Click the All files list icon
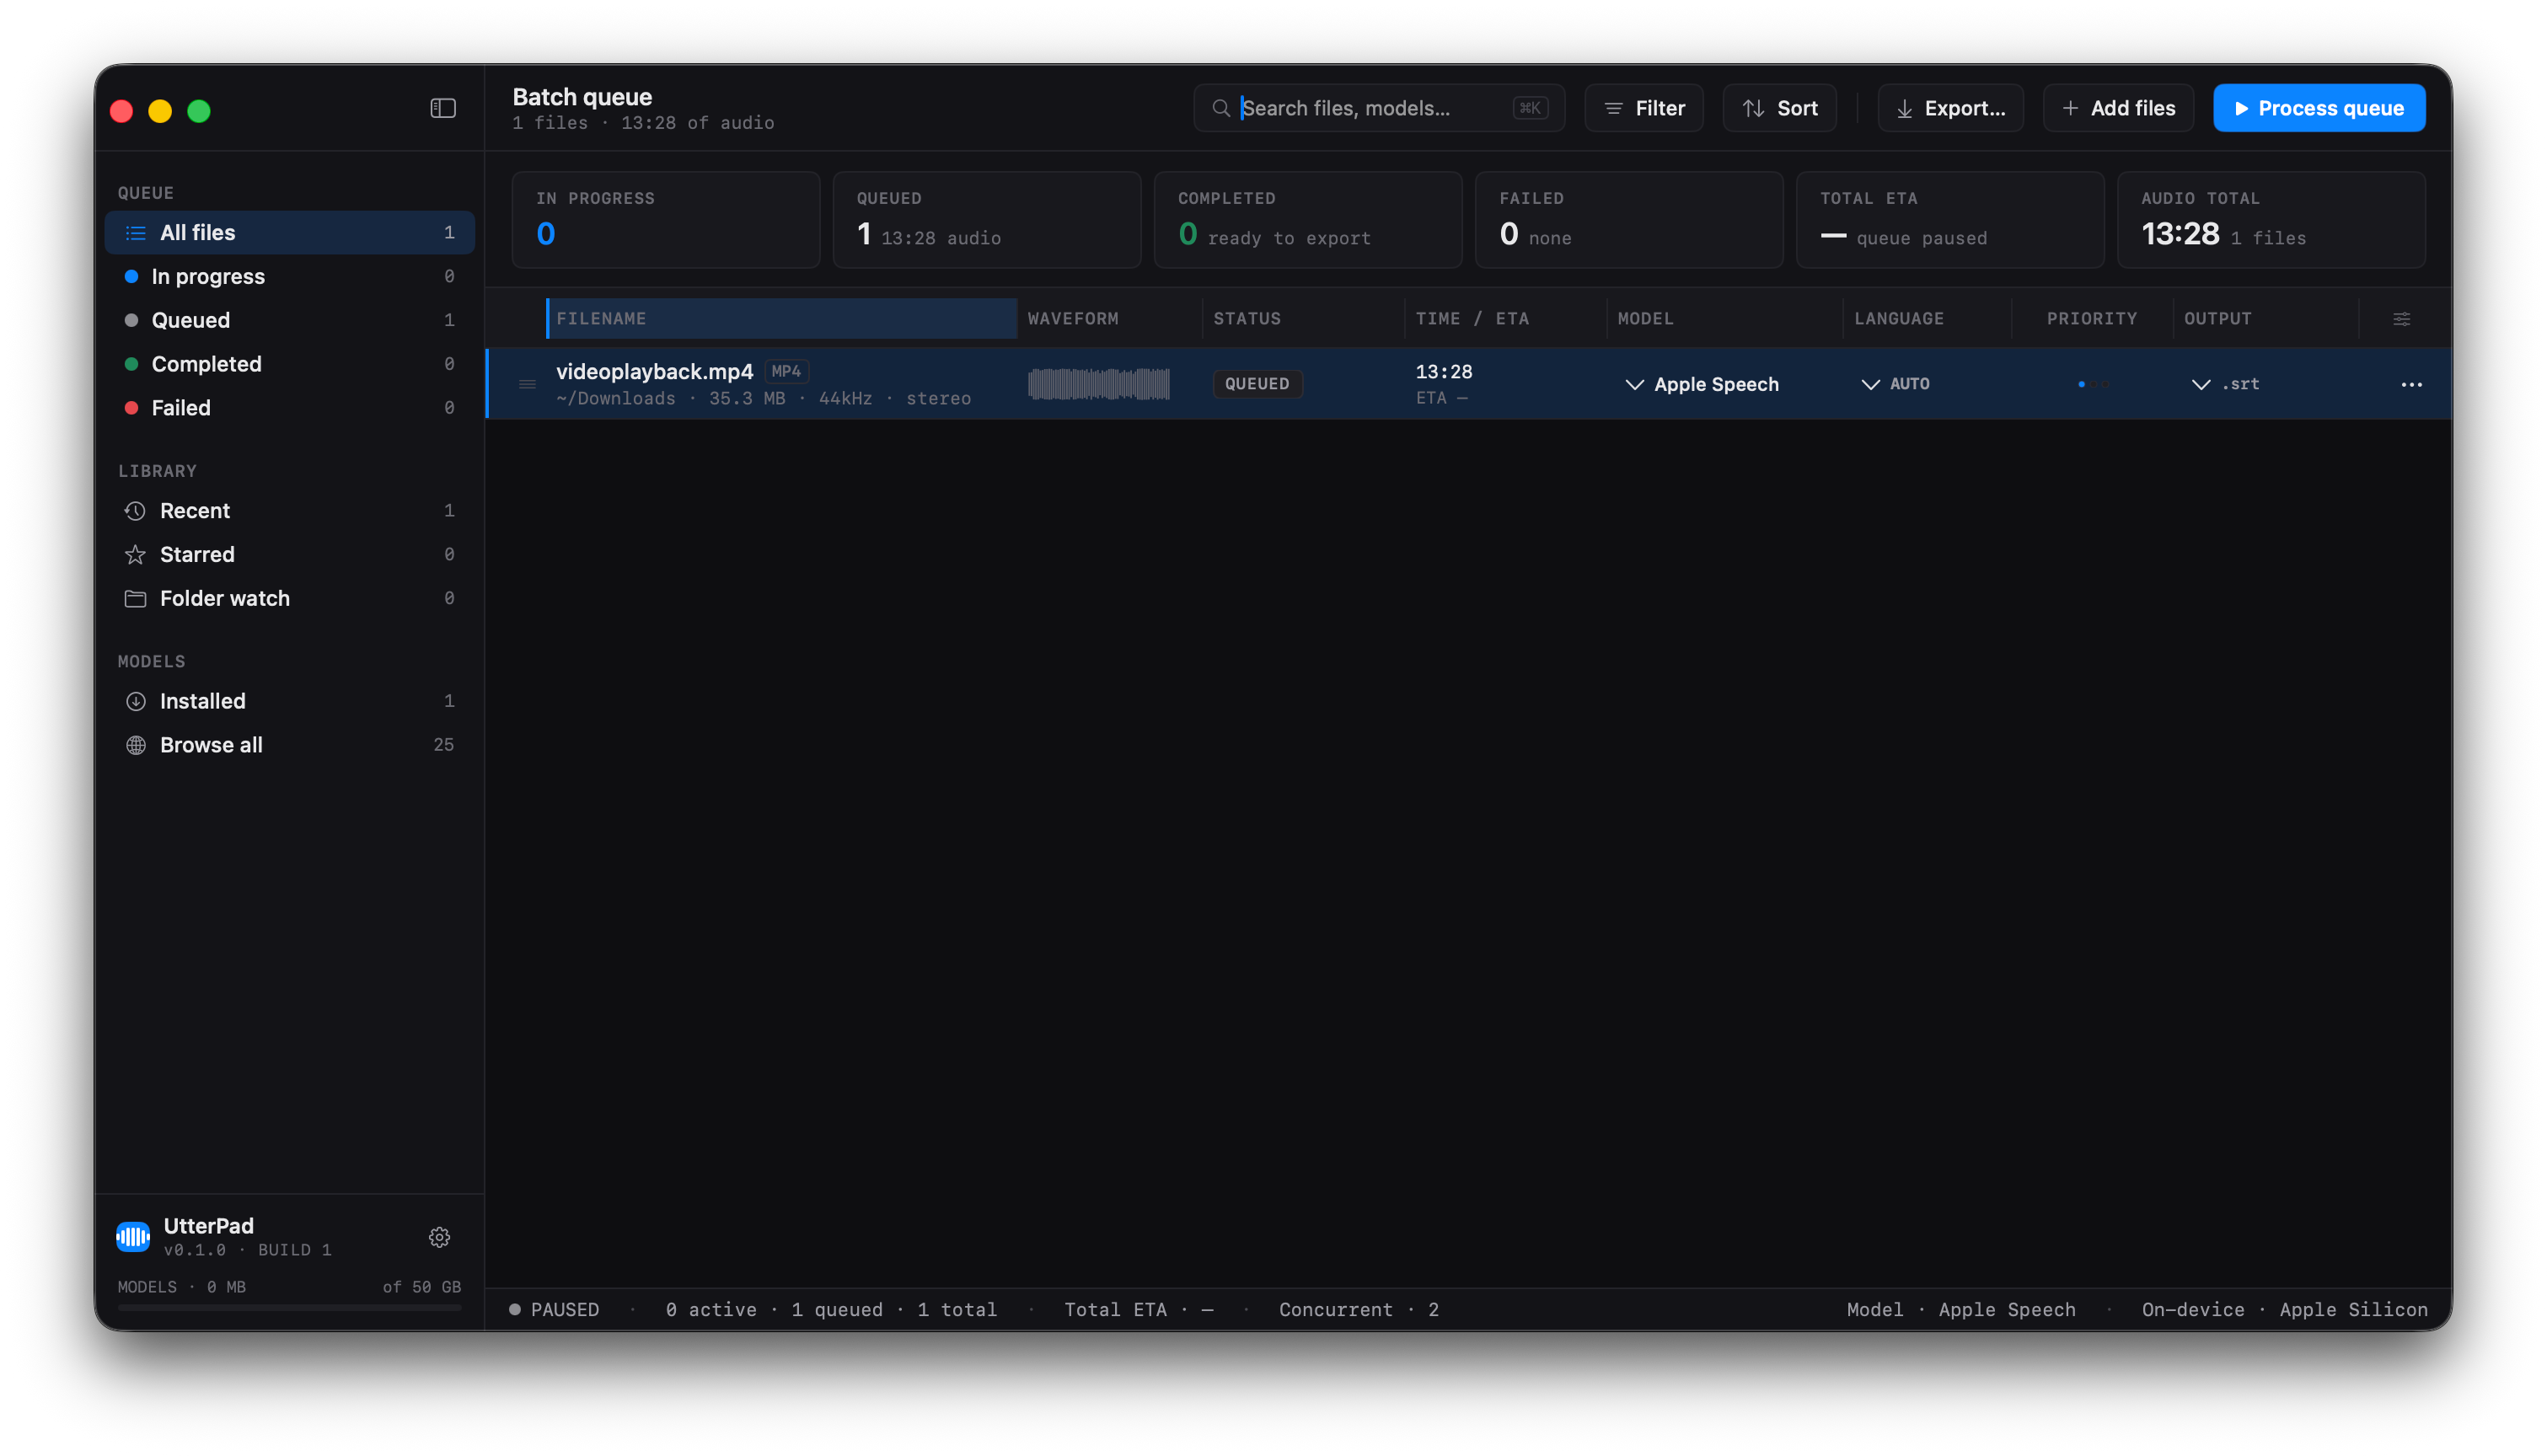This screenshot has width=2547, height=1456. [135, 233]
